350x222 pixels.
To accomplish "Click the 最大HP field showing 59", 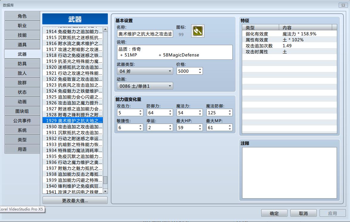I will click(187, 127).
